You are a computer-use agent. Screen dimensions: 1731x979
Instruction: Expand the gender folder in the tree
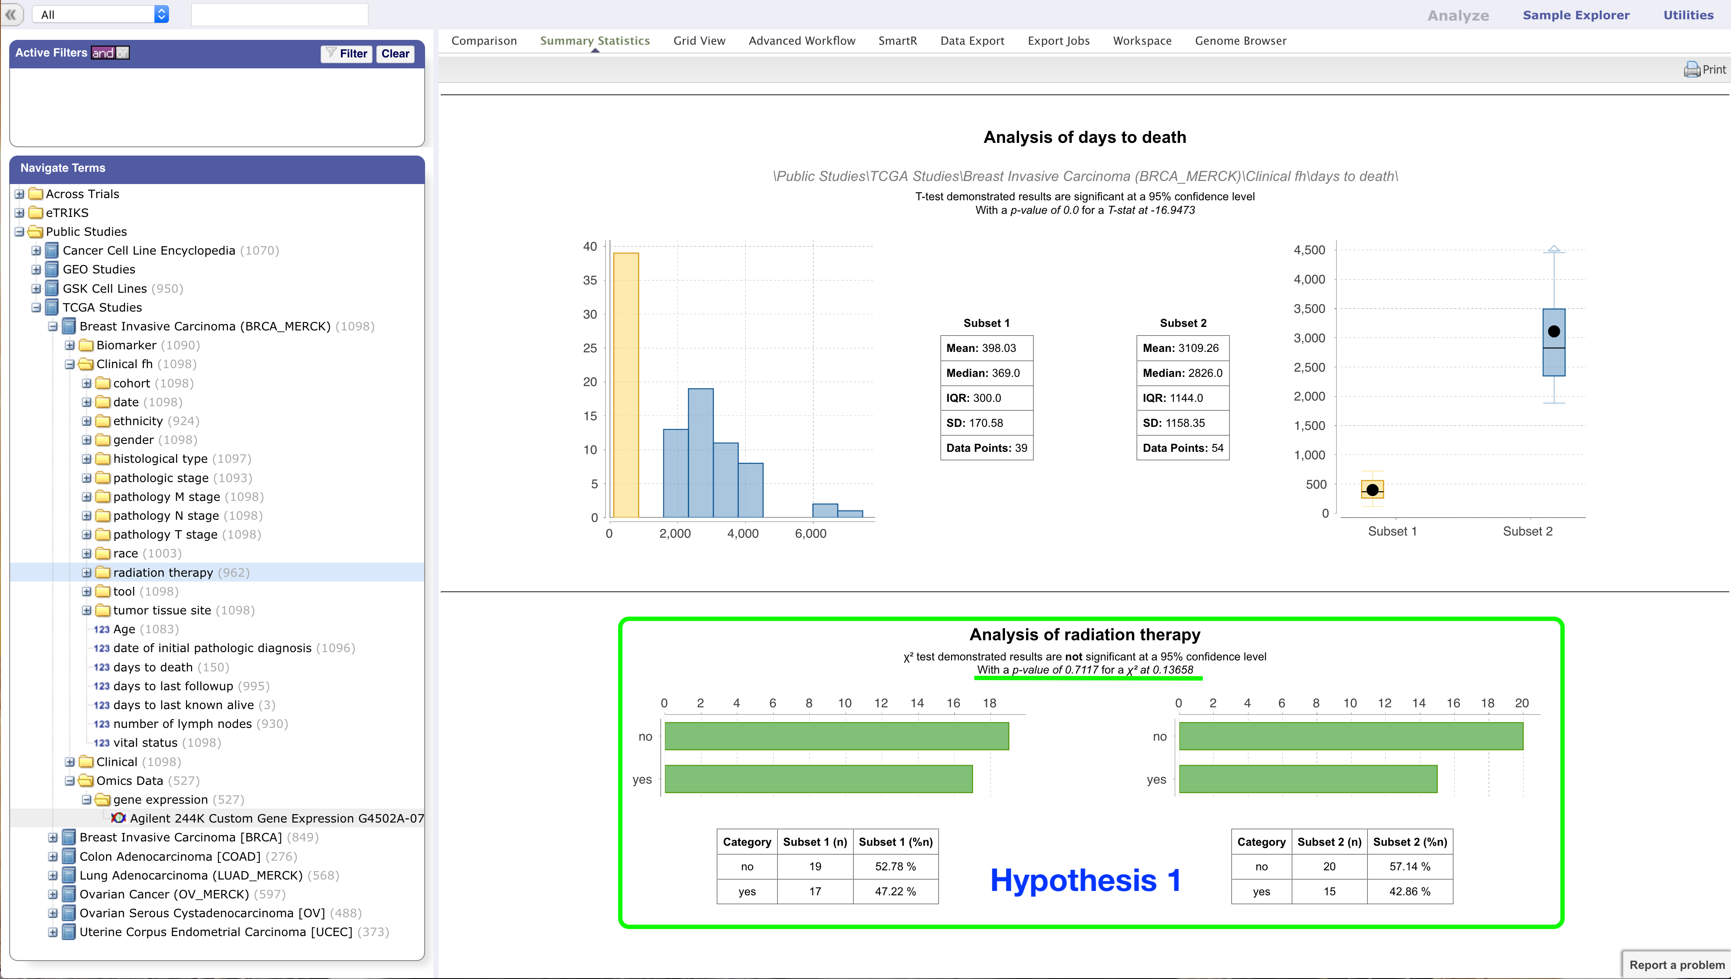(x=87, y=440)
